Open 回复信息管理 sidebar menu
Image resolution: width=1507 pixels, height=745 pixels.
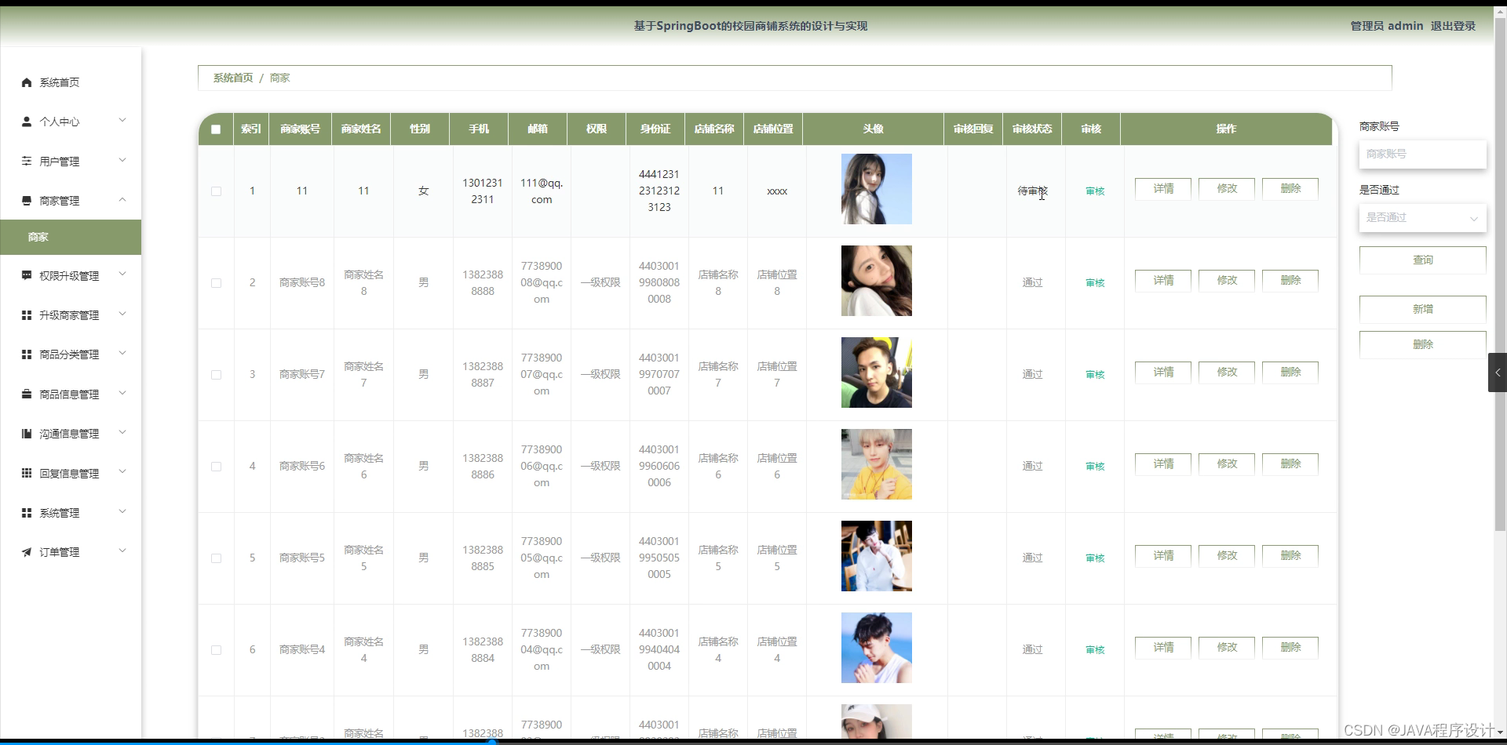(x=71, y=473)
